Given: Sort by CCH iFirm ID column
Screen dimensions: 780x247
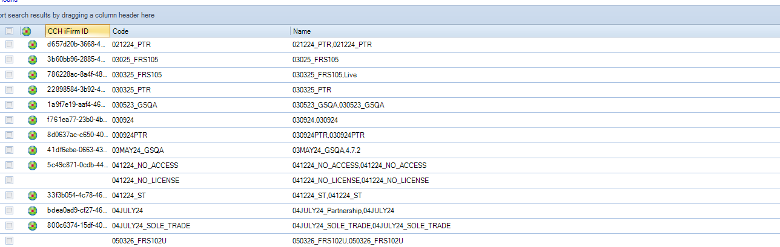Looking at the screenshot, I should [78, 31].
